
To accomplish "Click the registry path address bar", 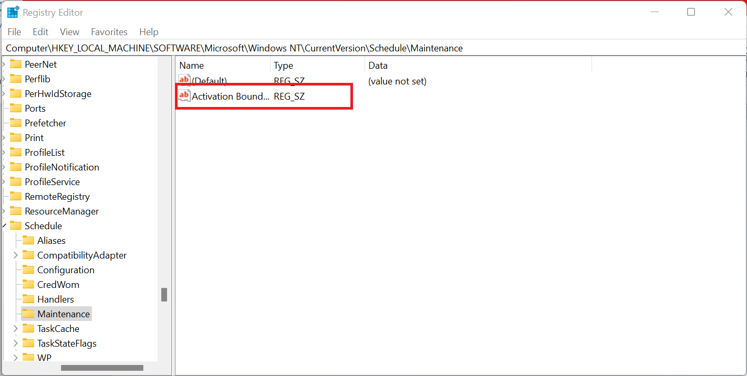I will [373, 48].
